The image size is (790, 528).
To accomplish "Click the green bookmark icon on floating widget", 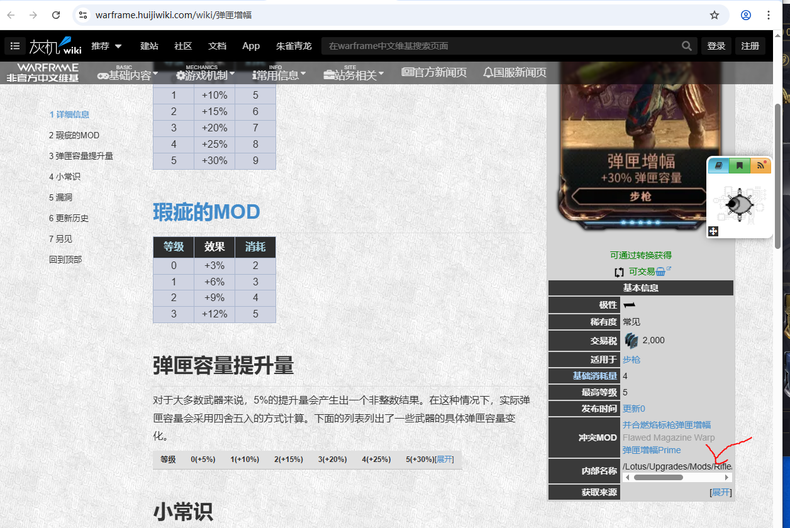I will (x=740, y=165).
